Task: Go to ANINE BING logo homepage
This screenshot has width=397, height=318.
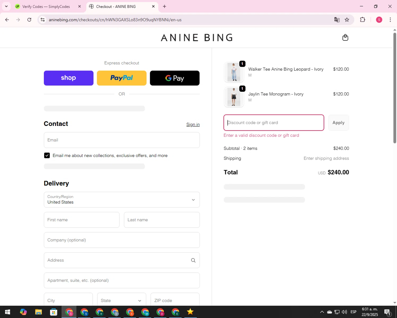Action: 197,38
